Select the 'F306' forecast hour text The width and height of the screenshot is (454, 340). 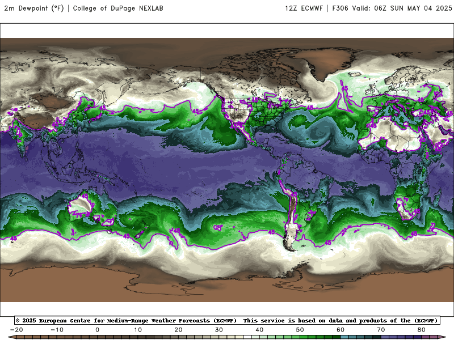pyautogui.click(x=340, y=8)
